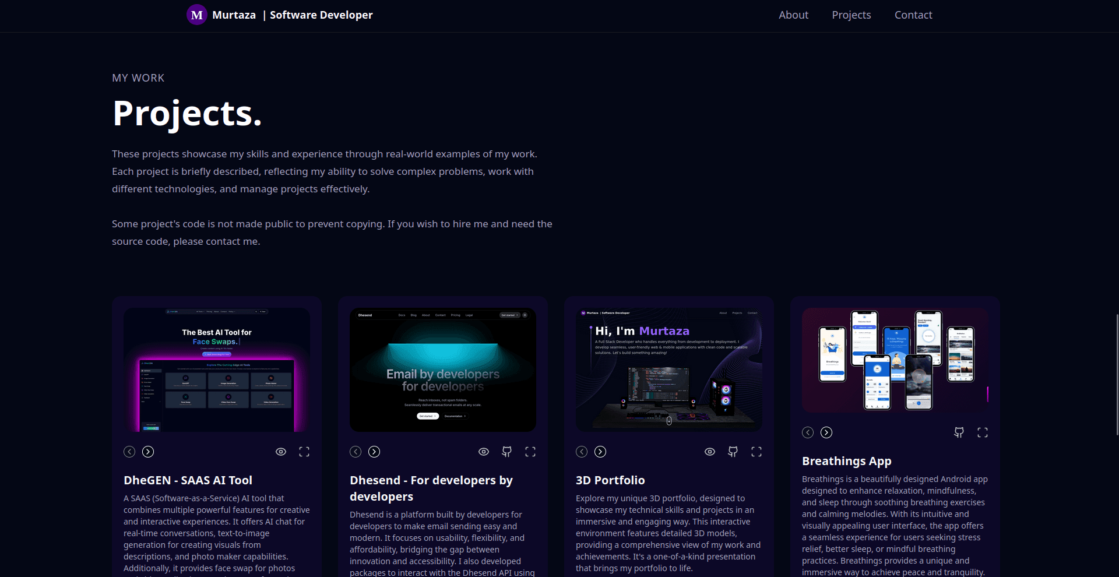Expand DheGEN image to fullscreen
Viewport: 1119px width, 577px height.
[x=304, y=452]
